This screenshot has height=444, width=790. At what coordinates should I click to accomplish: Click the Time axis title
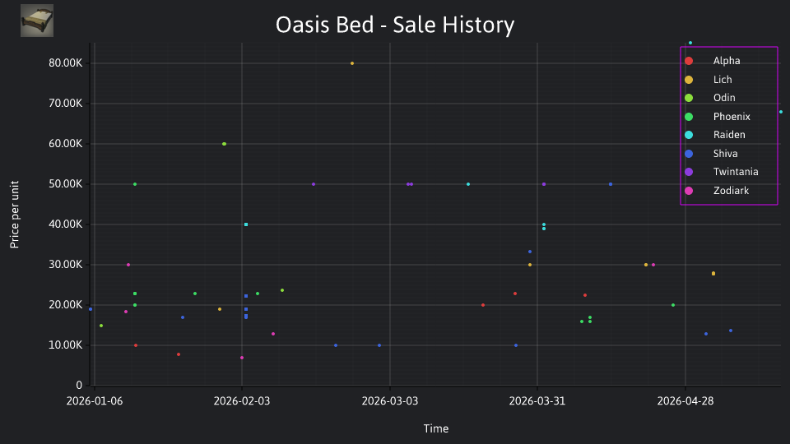436,428
